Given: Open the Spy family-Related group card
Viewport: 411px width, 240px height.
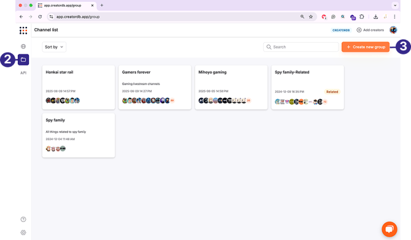Looking at the screenshot, I should pos(307,88).
